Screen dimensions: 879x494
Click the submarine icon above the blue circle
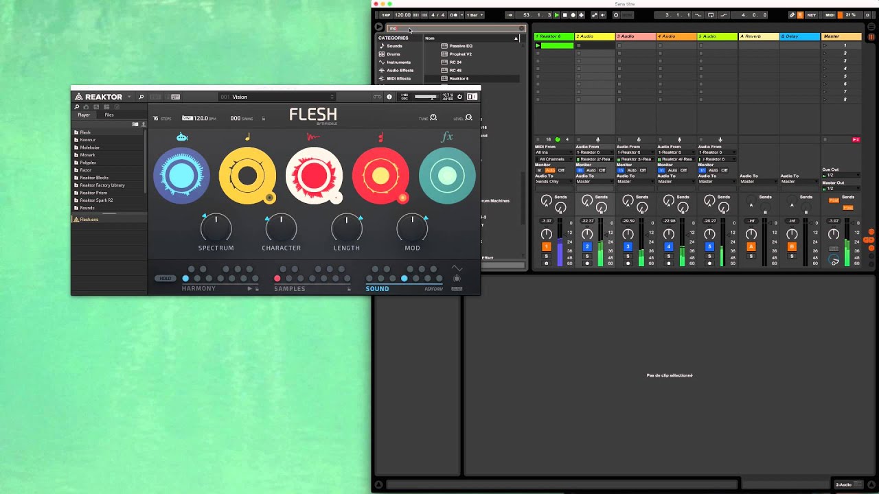[182, 137]
